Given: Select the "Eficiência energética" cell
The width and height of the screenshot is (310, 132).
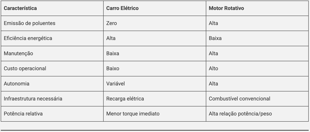Looking at the screenshot, I should (28, 38).
